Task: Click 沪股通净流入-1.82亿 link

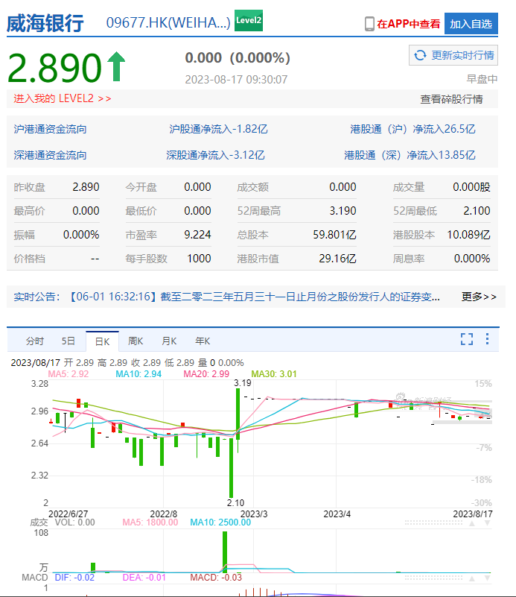Action: [x=218, y=129]
